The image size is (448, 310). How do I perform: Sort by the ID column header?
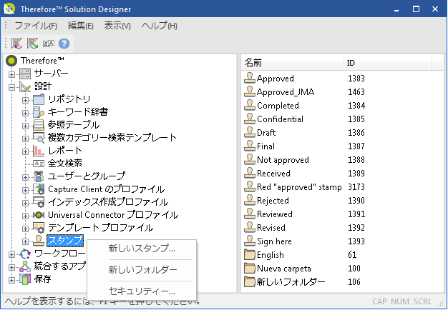(x=387, y=62)
